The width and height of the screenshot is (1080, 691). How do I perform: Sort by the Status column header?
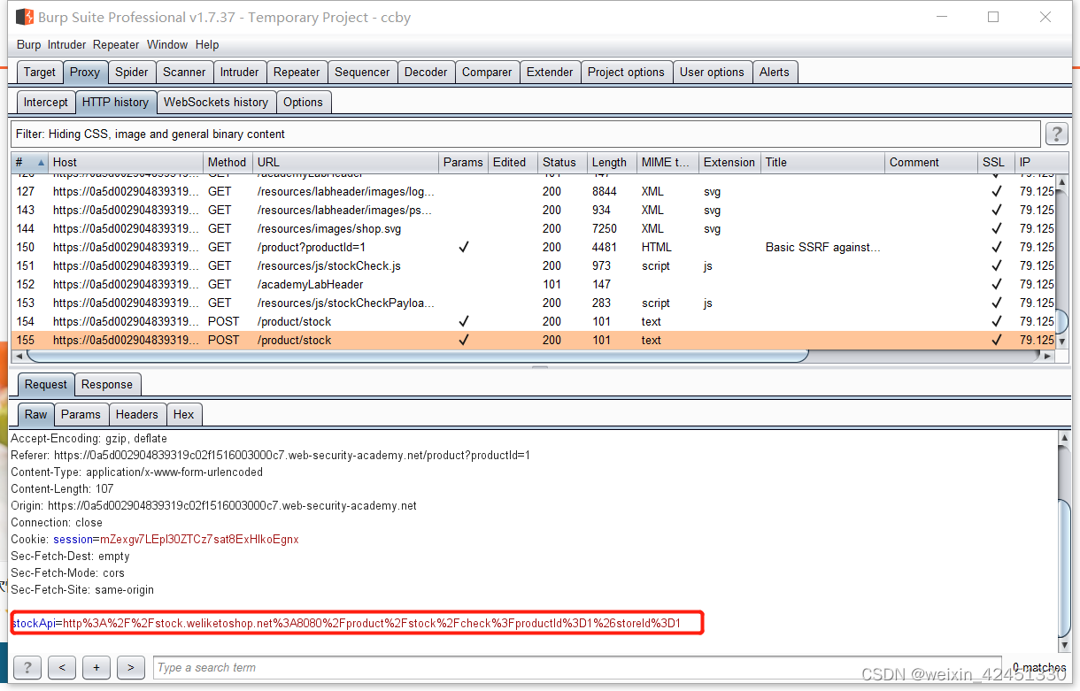(x=562, y=162)
